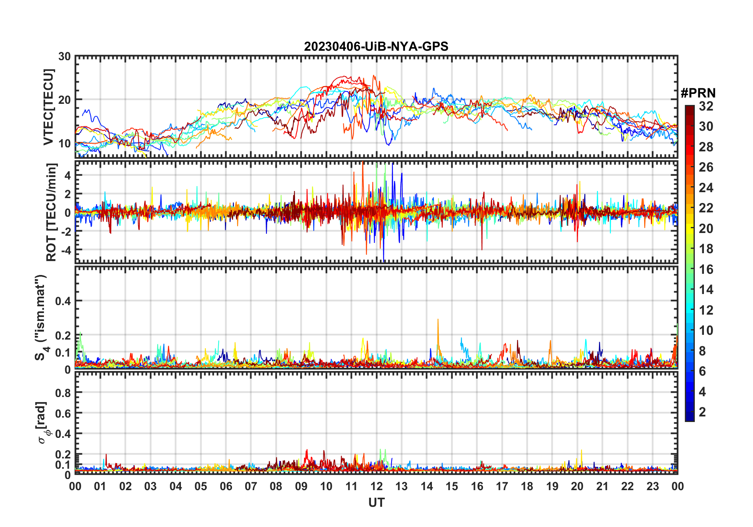This screenshot has width=753, height=527.
Task: Select the ROT [TECU/min] y-axis label
Action: [51, 212]
